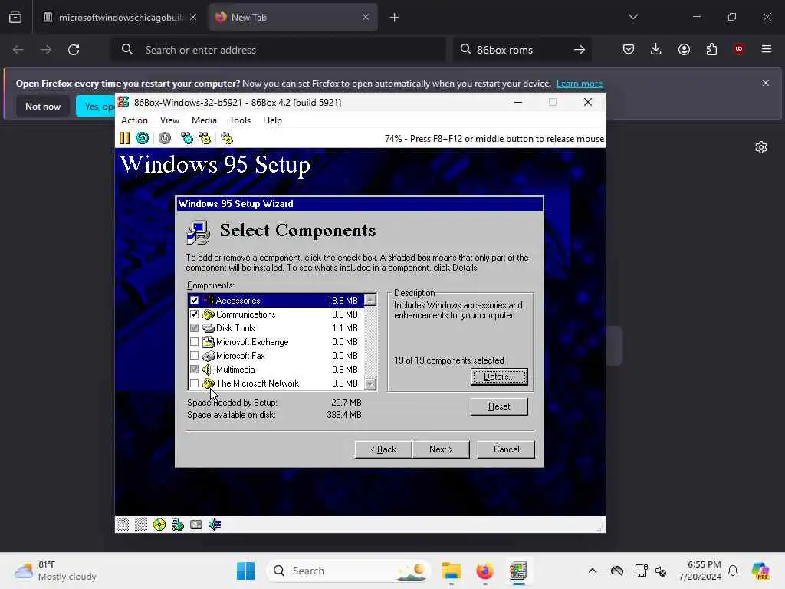Open a new Firefox tab with plus icon
The width and height of the screenshot is (785, 589).
pos(395,18)
